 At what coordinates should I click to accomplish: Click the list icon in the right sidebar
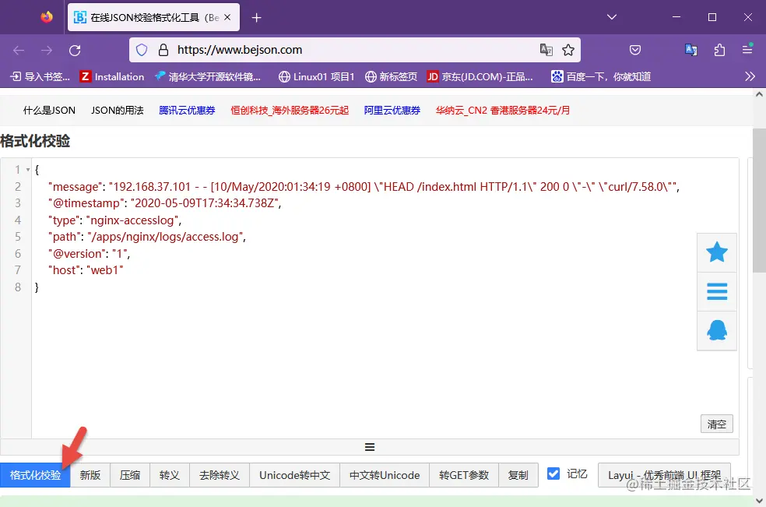coord(716,291)
